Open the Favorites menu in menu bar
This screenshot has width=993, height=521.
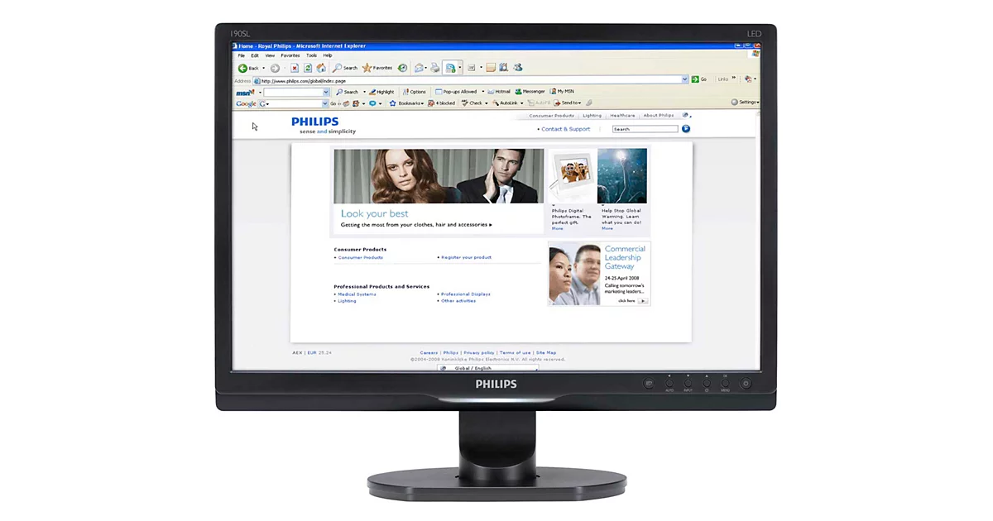[x=290, y=55]
